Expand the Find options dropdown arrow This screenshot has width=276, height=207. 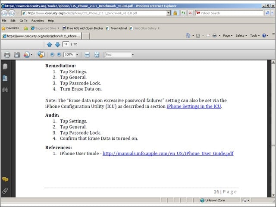pyautogui.click(x=133, y=55)
